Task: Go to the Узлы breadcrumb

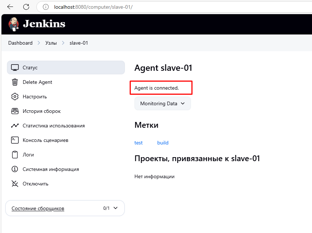Action: [x=51, y=43]
